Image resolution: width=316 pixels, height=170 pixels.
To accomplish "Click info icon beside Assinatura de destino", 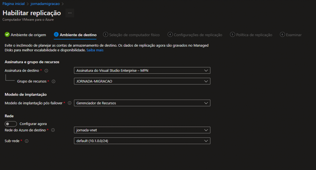I will [x=46, y=71].
